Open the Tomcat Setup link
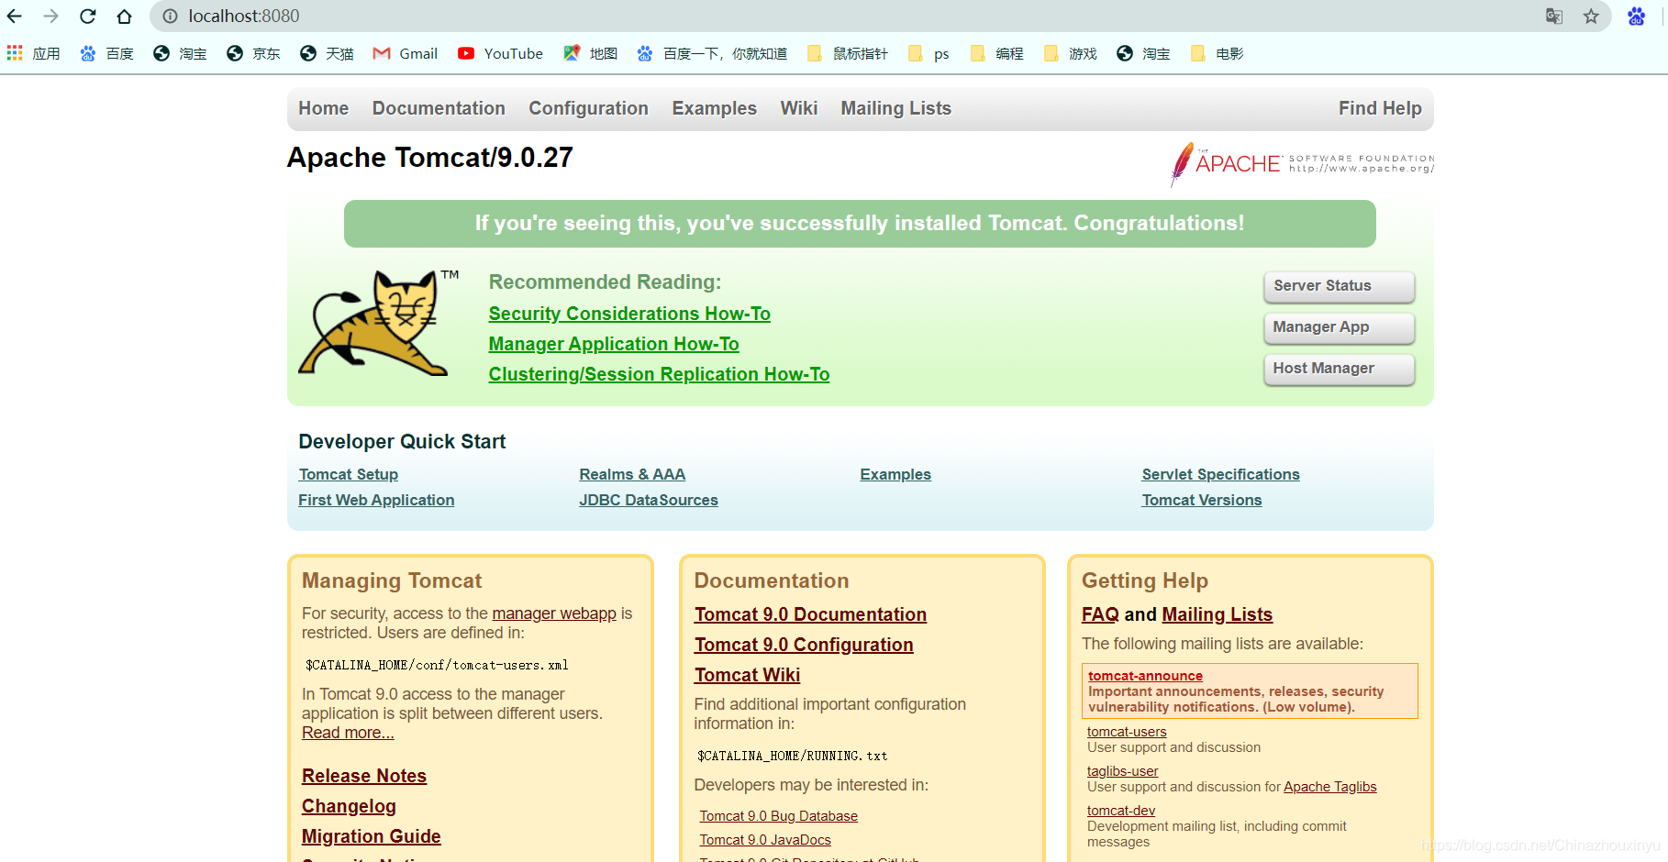Image resolution: width=1668 pixels, height=862 pixels. click(x=349, y=474)
